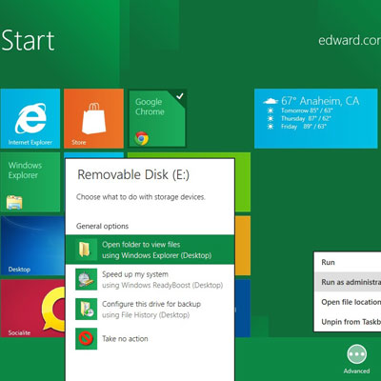Click the cloud icon on weather tile
Viewport: 381px width, 381px height.
(271, 101)
